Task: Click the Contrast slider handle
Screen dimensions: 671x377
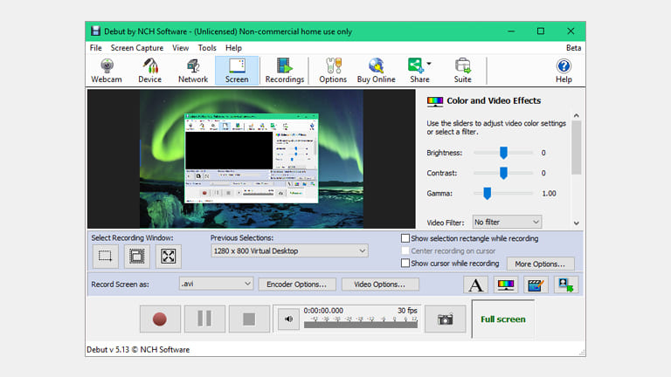Action: 503,173
